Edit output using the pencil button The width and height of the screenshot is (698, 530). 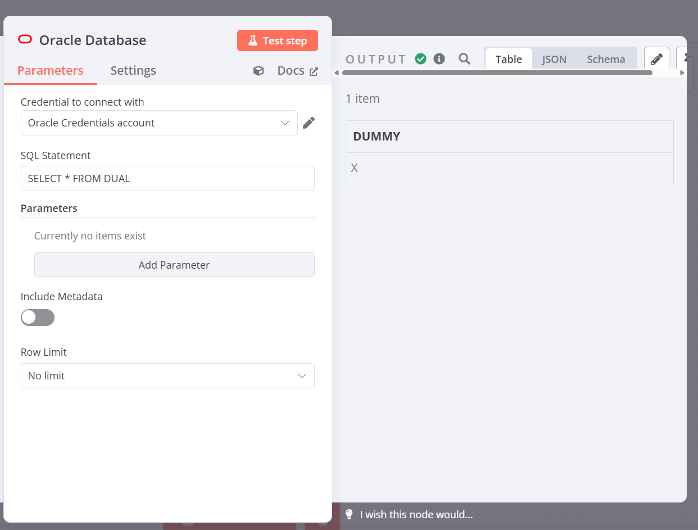click(656, 58)
